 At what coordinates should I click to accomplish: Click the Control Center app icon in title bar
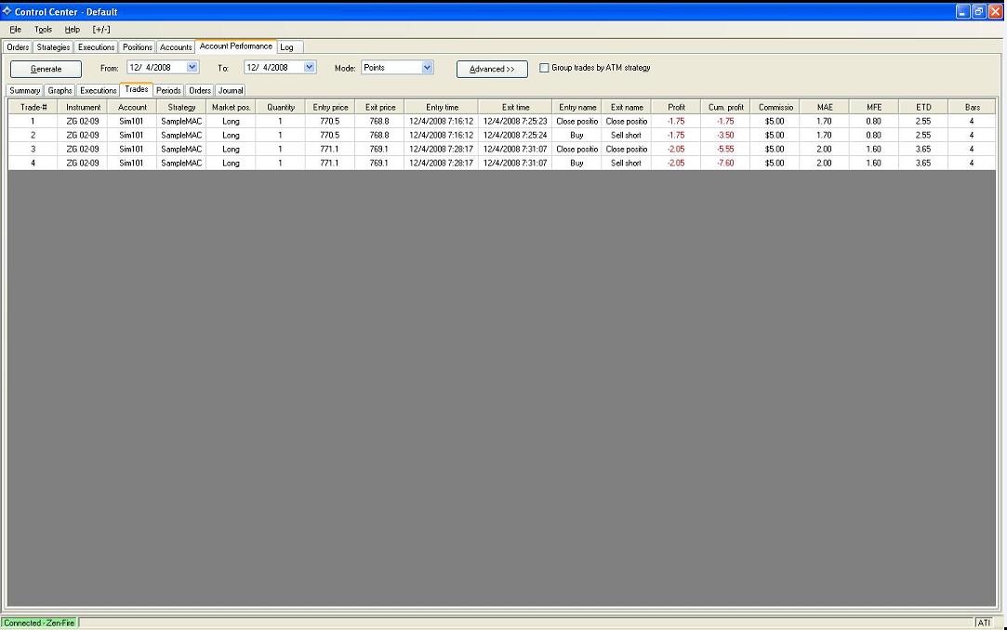[7, 11]
